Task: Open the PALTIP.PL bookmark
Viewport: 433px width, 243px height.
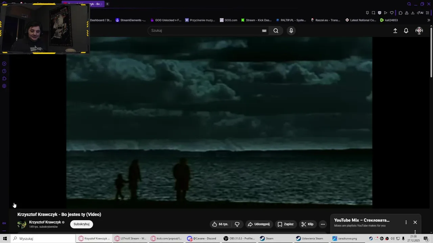Action: pyautogui.click(x=291, y=20)
